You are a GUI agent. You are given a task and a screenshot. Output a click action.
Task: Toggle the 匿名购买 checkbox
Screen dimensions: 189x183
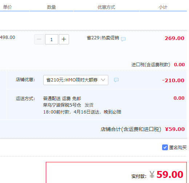tap(165, 147)
